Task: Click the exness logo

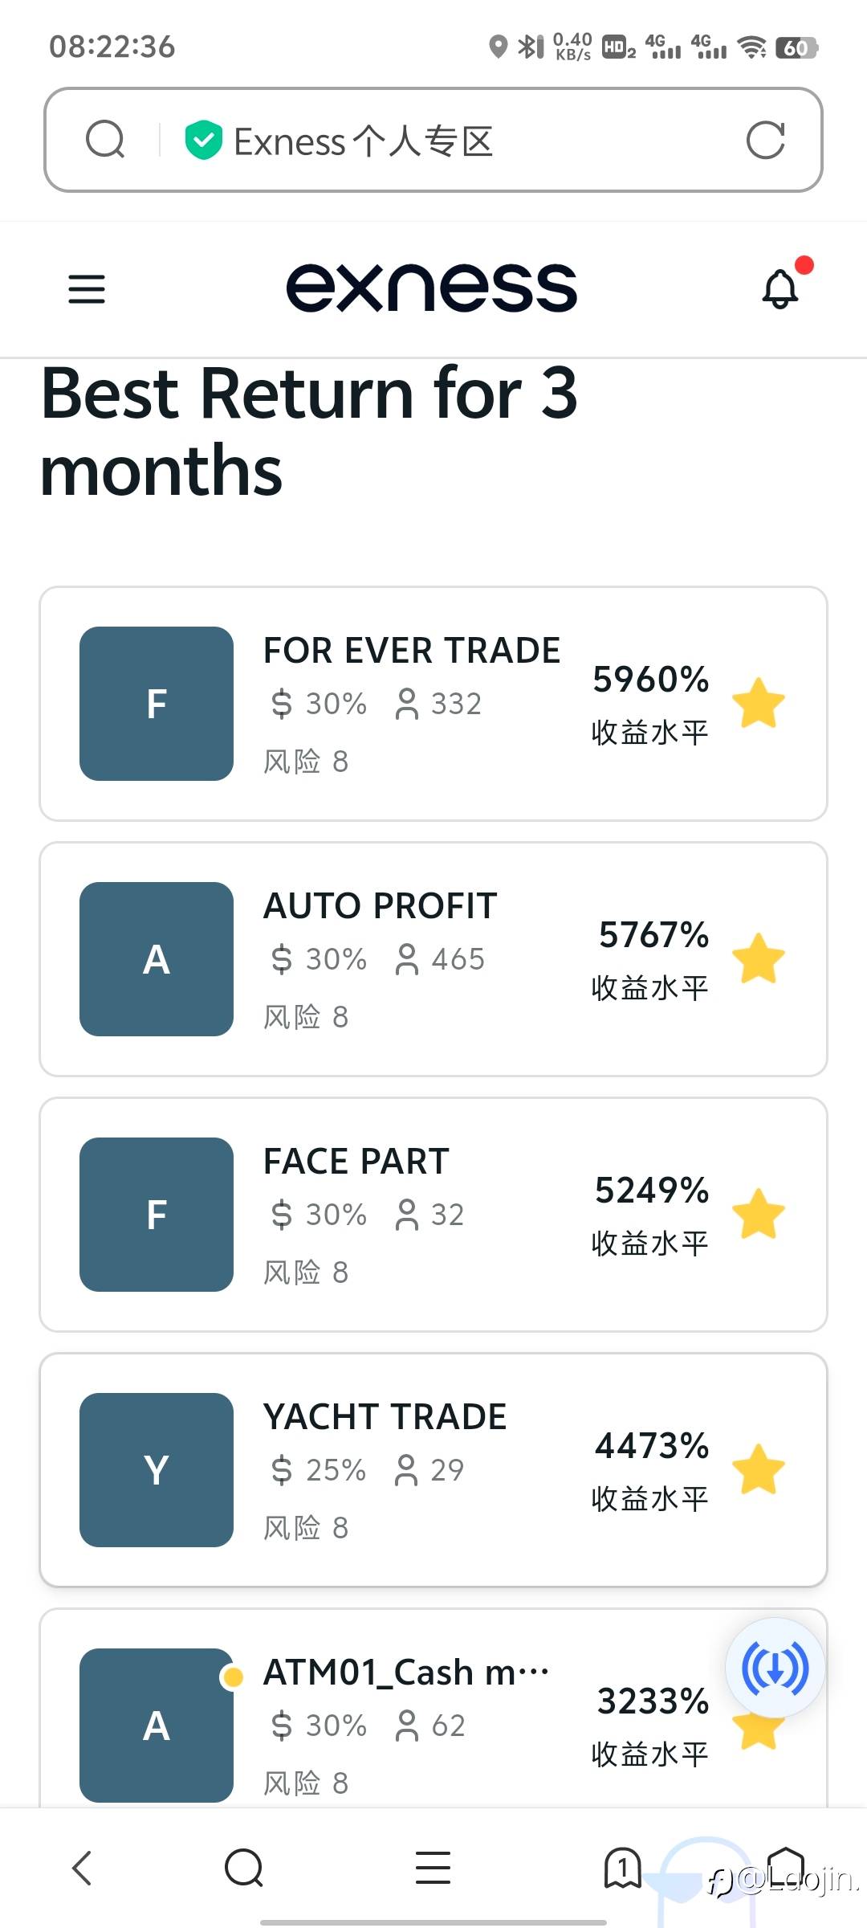Action: pos(432,288)
